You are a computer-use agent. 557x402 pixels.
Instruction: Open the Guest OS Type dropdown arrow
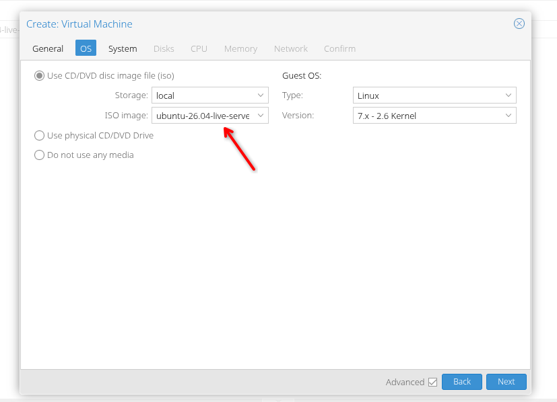(509, 95)
